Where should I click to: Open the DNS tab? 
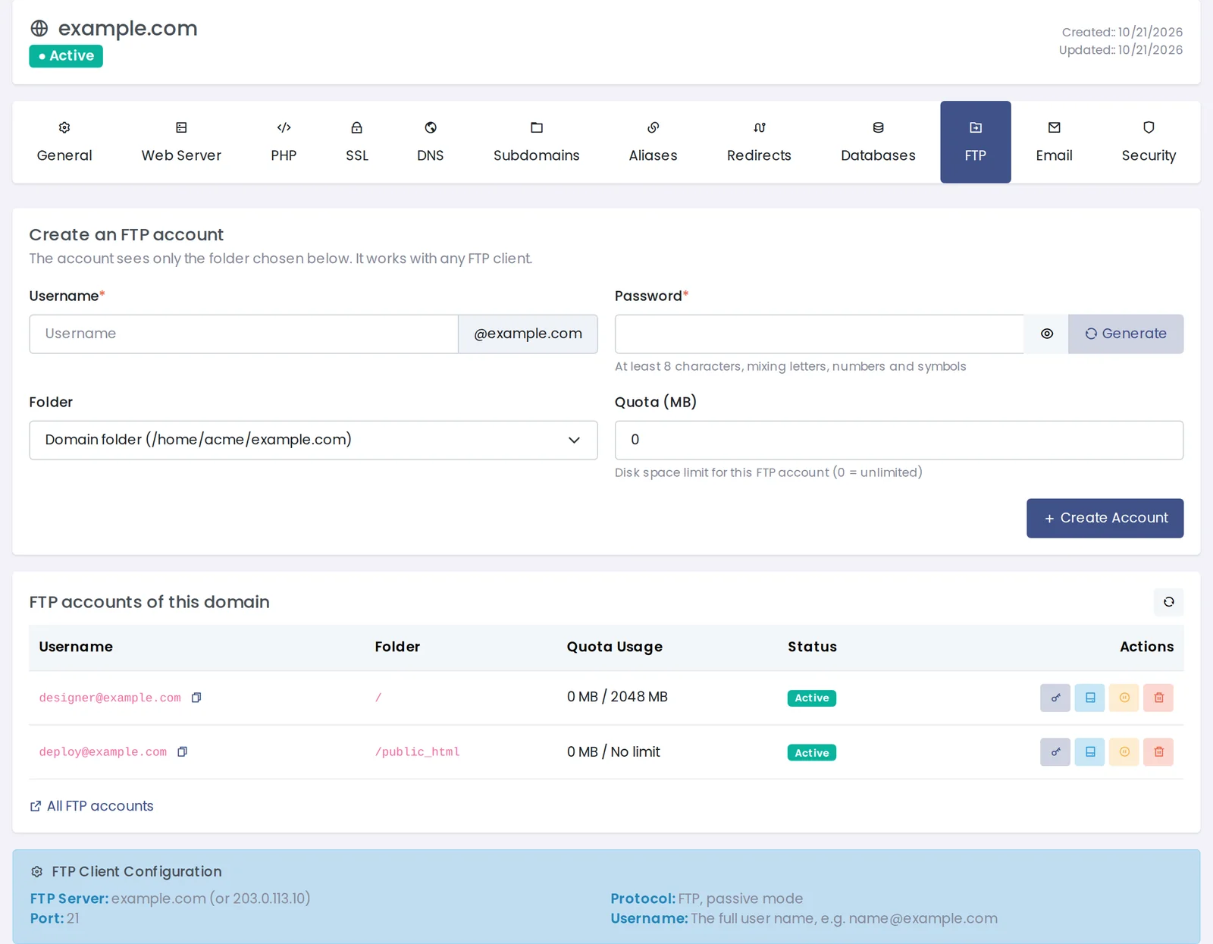[431, 142]
